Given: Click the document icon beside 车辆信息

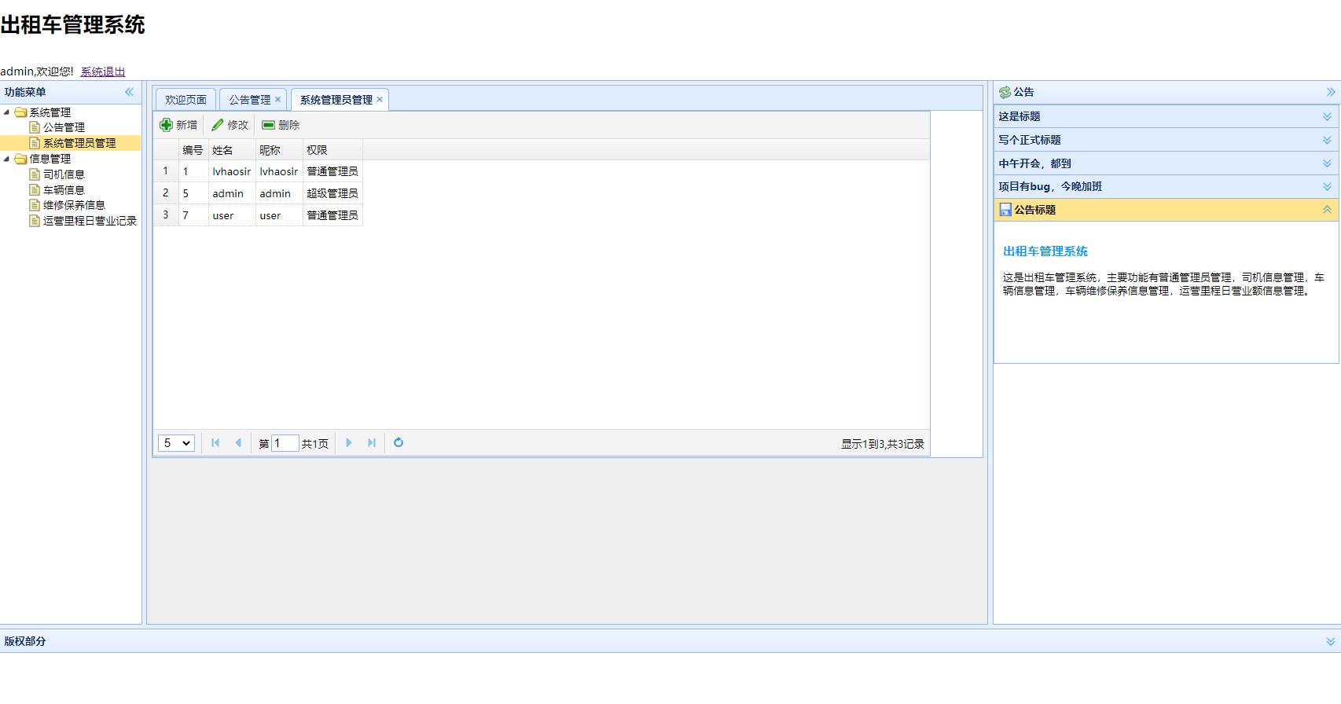Looking at the screenshot, I should 35,190.
